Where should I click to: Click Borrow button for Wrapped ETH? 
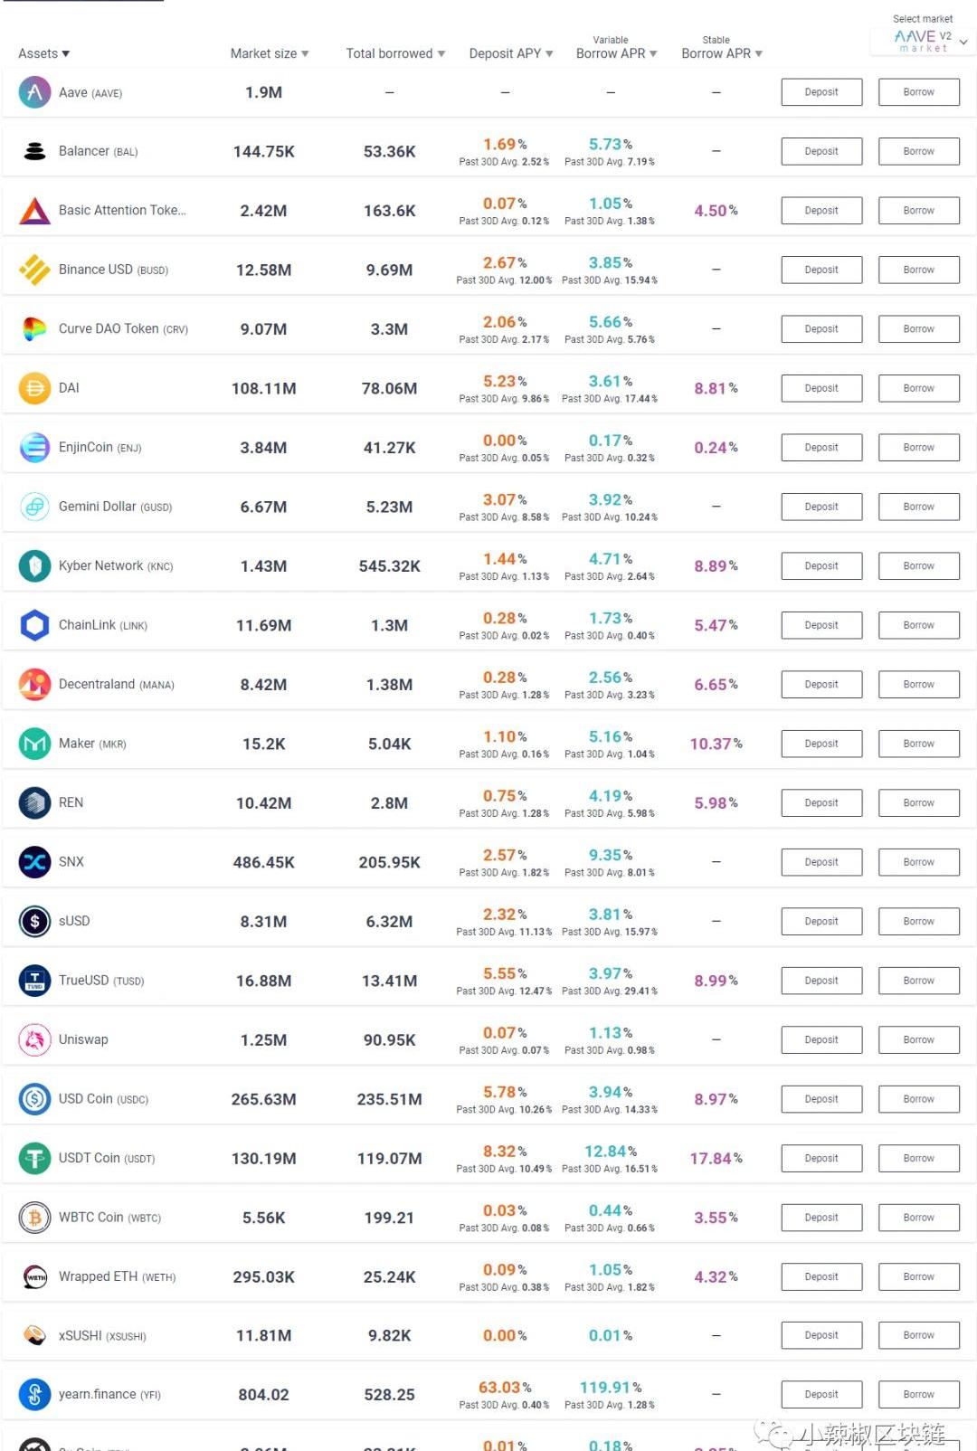tap(918, 1276)
